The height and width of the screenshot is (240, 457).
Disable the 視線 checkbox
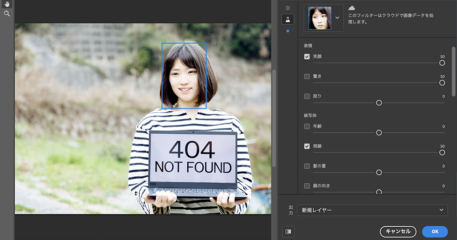(307, 146)
